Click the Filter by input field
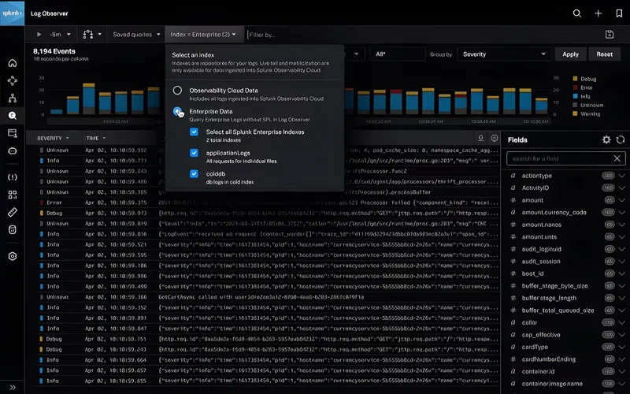Viewport: 630px width, 394px height. 424,35
